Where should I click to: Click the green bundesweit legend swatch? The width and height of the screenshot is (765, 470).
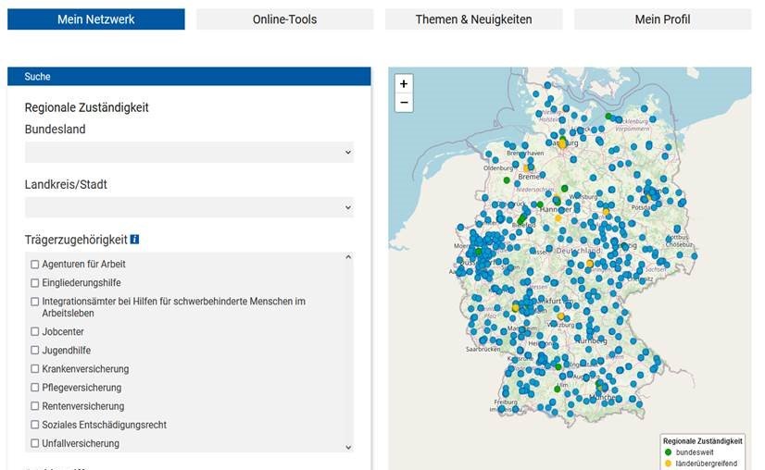click(x=668, y=452)
